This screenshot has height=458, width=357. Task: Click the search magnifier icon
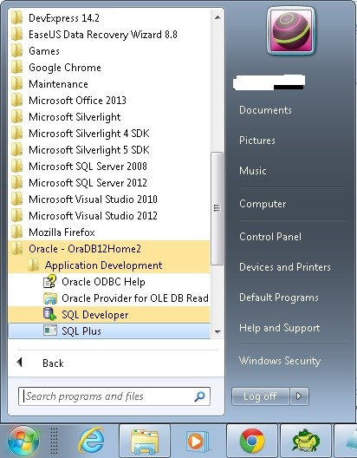click(x=200, y=396)
